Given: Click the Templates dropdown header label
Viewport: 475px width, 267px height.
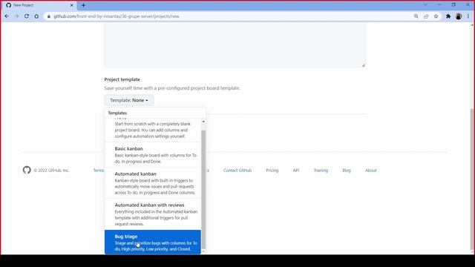Looking at the screenshot, I should click(x=117, y=113).
